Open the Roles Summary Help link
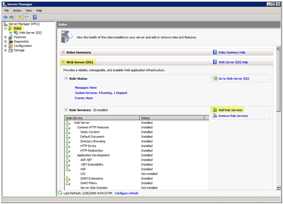 (x=232, y=53)
